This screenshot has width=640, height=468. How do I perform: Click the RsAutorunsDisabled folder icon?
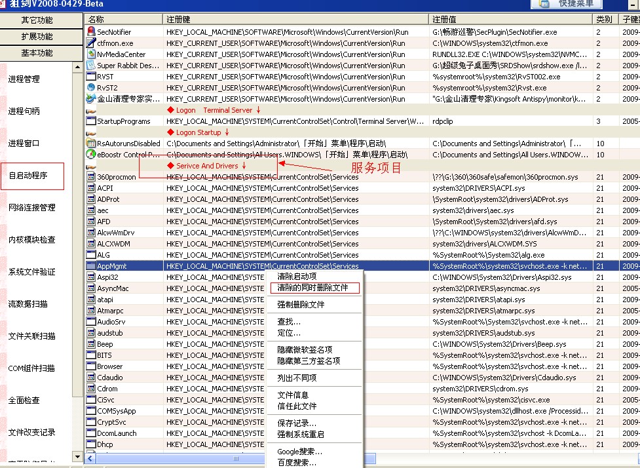[x=91, y=143]
